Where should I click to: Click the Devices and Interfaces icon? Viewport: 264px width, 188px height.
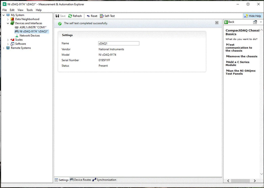[x=12, y=23]
